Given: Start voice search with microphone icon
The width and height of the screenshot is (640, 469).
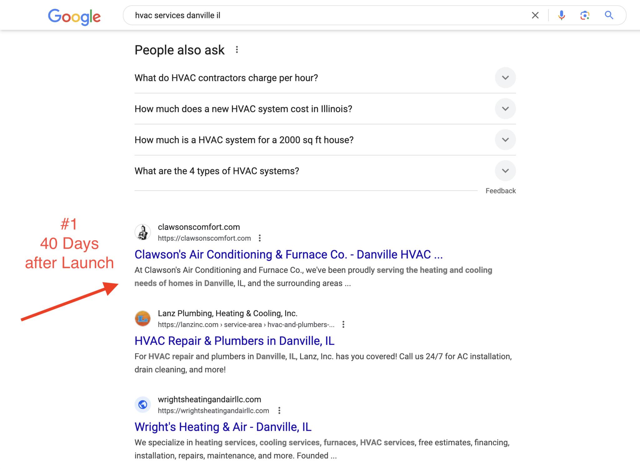Looking at the screenshot, I should (x=561, y=15).
